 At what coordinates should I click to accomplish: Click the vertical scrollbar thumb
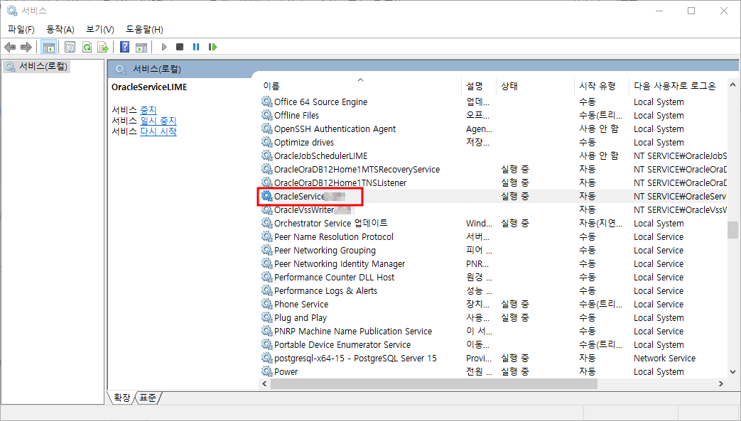732,230
